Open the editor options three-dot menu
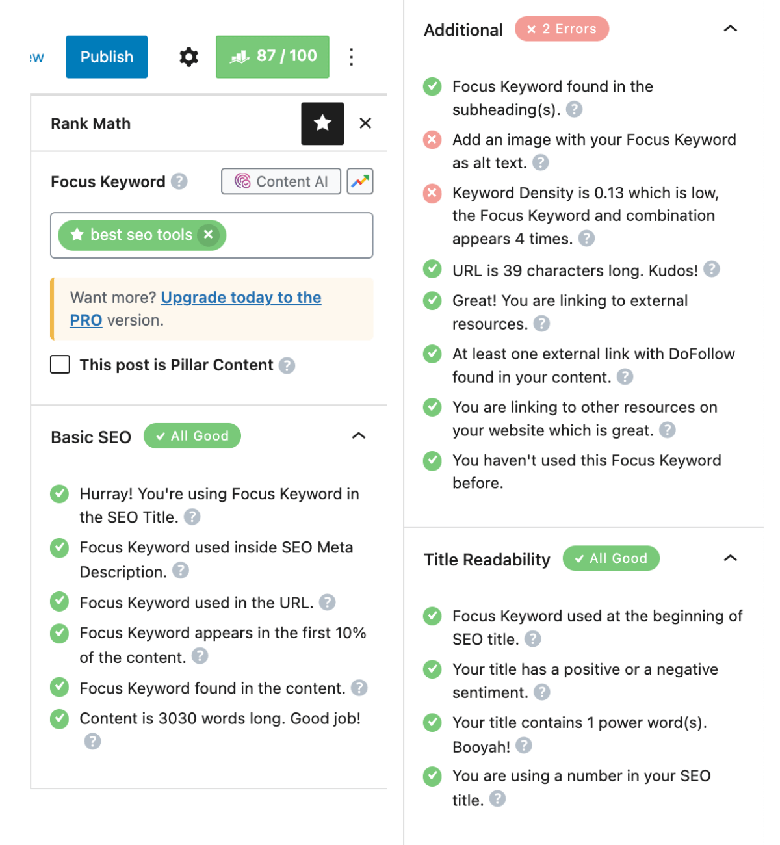Image resolution: width=780 pixels, height=845 pixels. pyautogui.click(x=351, y=57)
